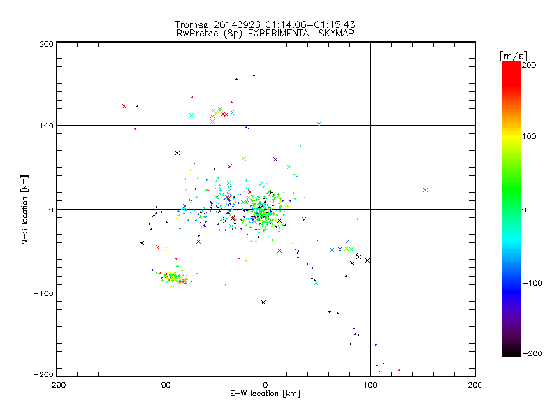559x419 pixels.
Task: Select the black X marker at far left near -40 km
Action: click(x=142, y=243)
